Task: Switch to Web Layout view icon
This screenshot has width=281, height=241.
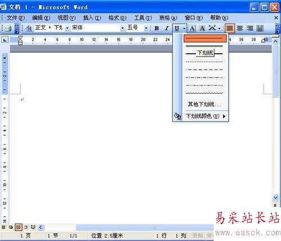Action: 11,227
